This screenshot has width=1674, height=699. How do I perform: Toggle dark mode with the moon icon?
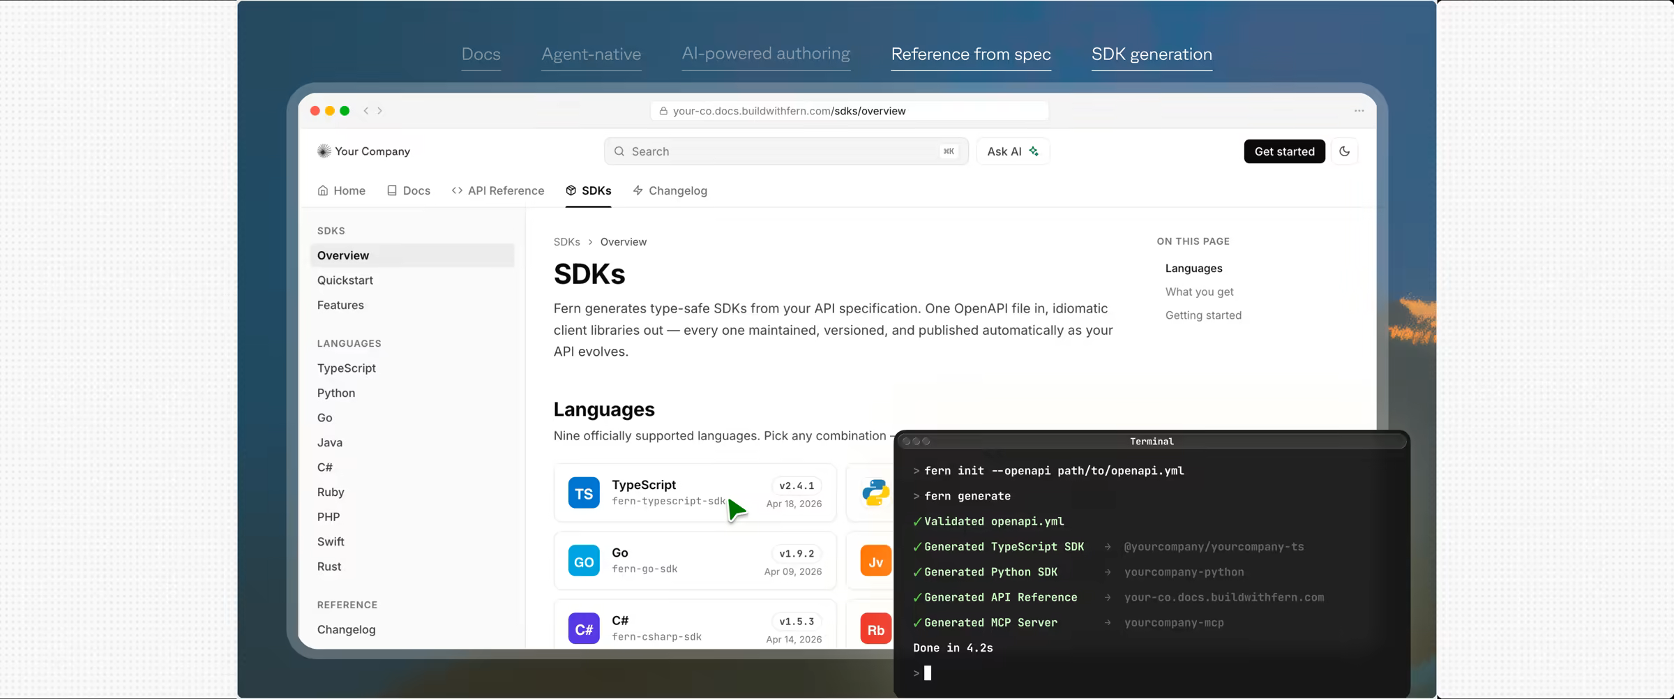1345,151
